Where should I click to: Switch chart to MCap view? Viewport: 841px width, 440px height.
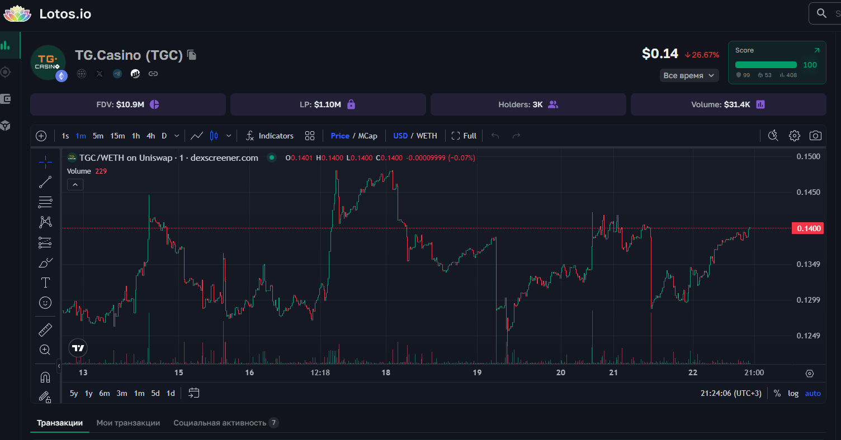tap(367, 136)
